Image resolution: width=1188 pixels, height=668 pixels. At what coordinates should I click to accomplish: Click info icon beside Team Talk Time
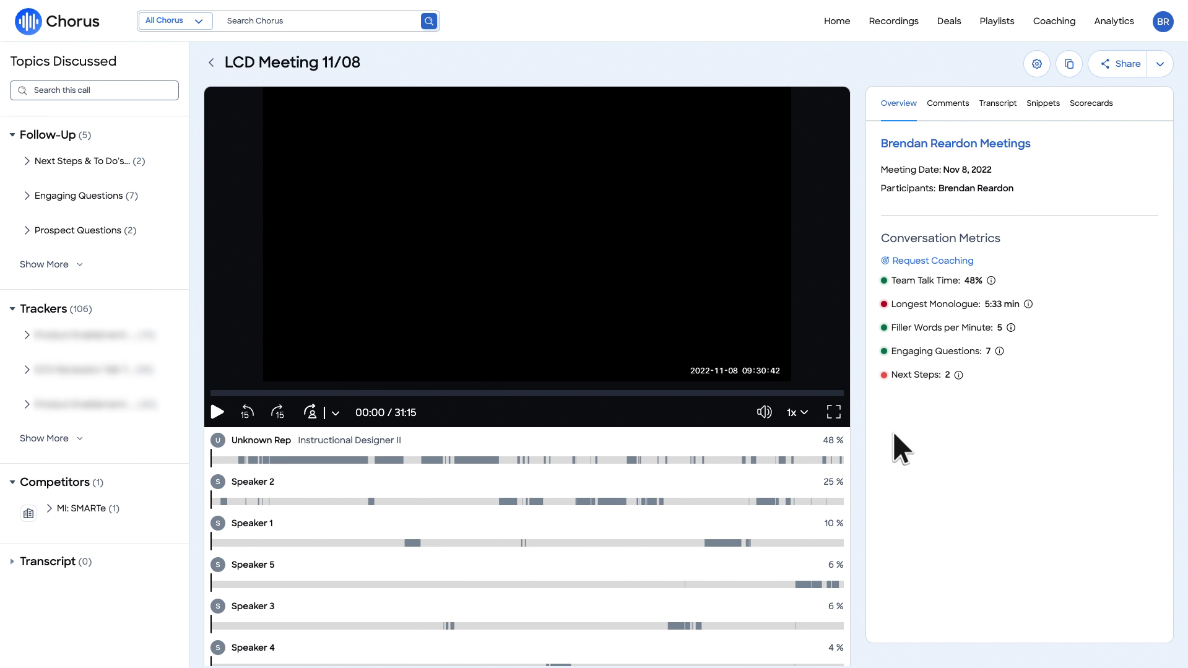[991, 280]
